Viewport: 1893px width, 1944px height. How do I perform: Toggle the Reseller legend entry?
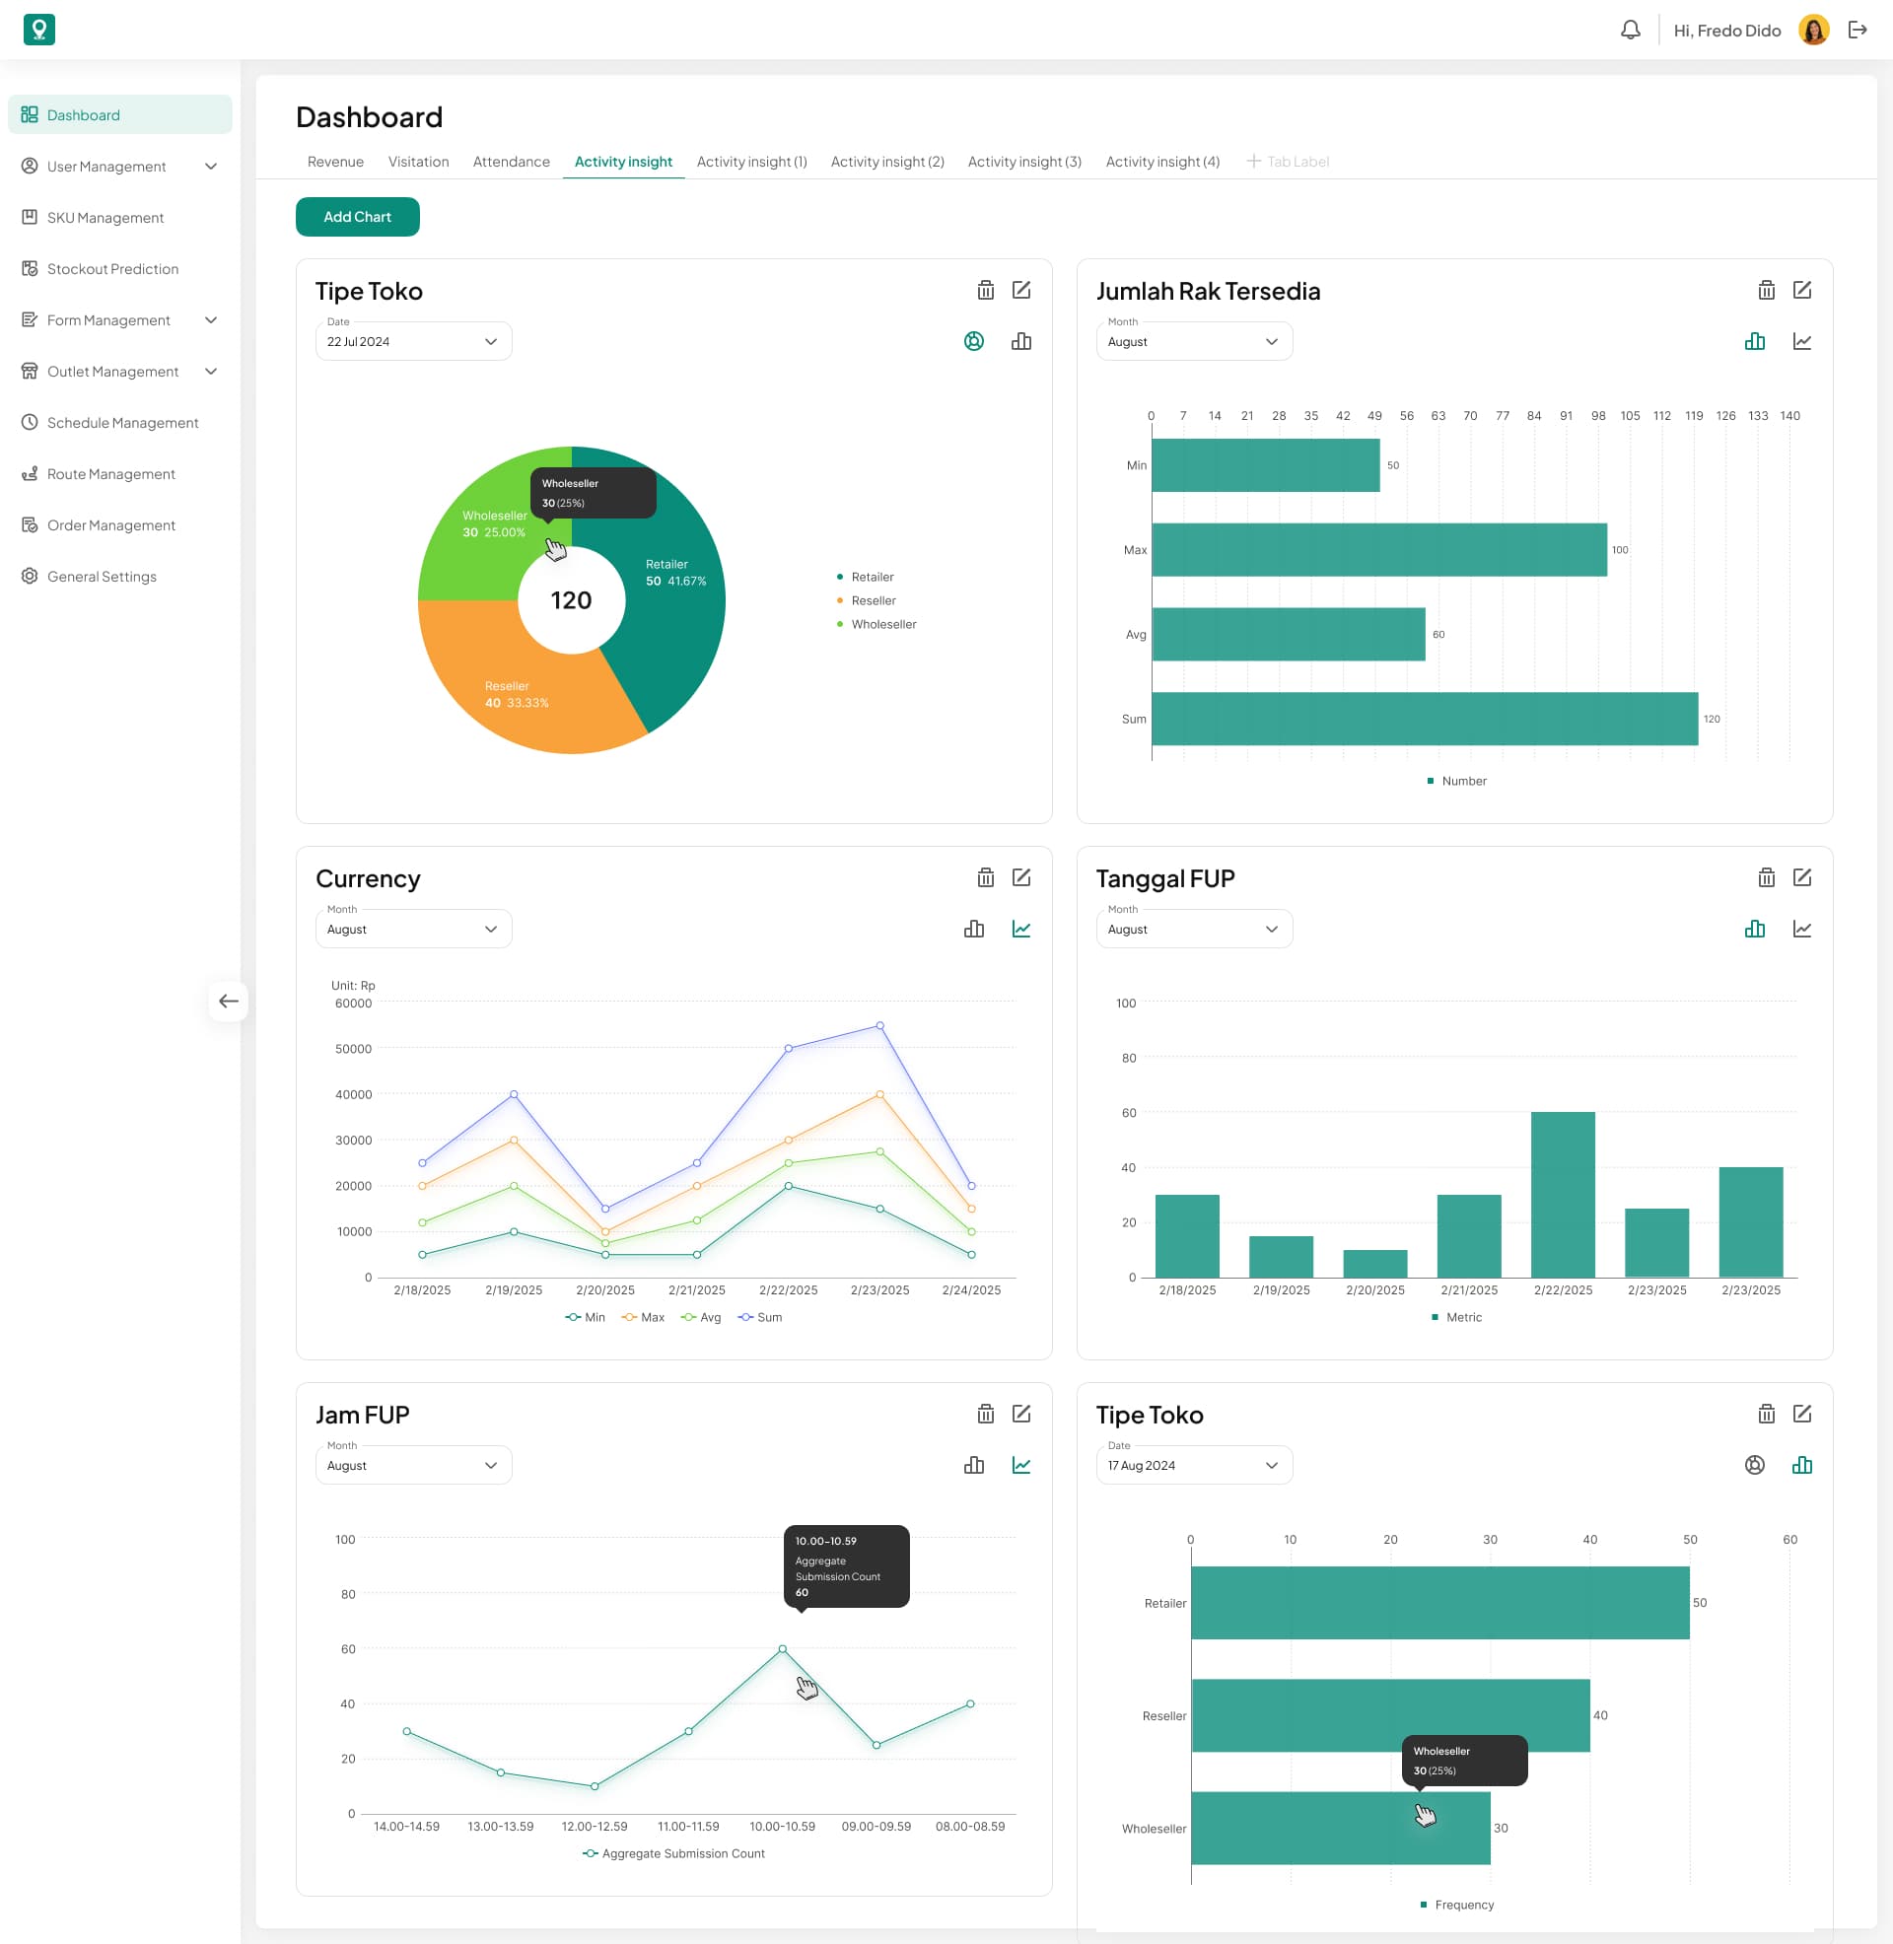click(x=867, y=601)
